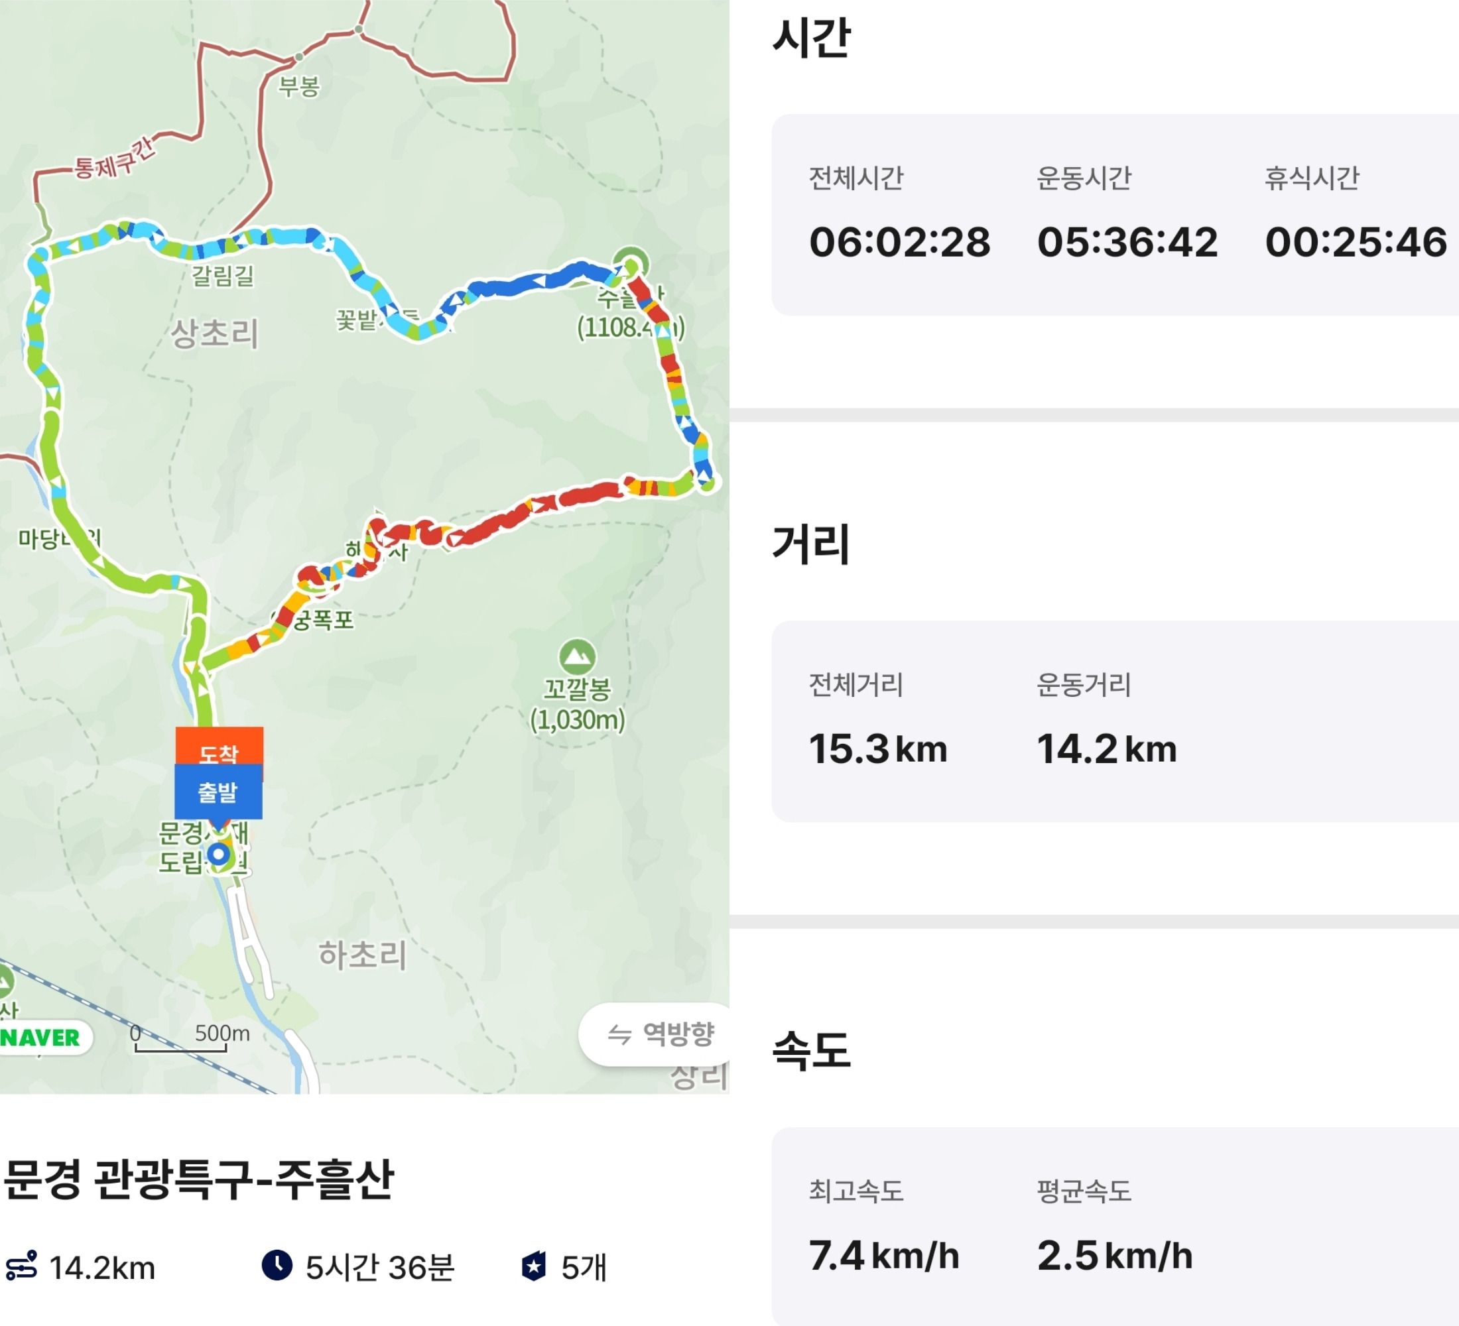Tap the blue 출발 start marker
The width and height of the screenshot is (1459, 1326).
click(218, 792)
